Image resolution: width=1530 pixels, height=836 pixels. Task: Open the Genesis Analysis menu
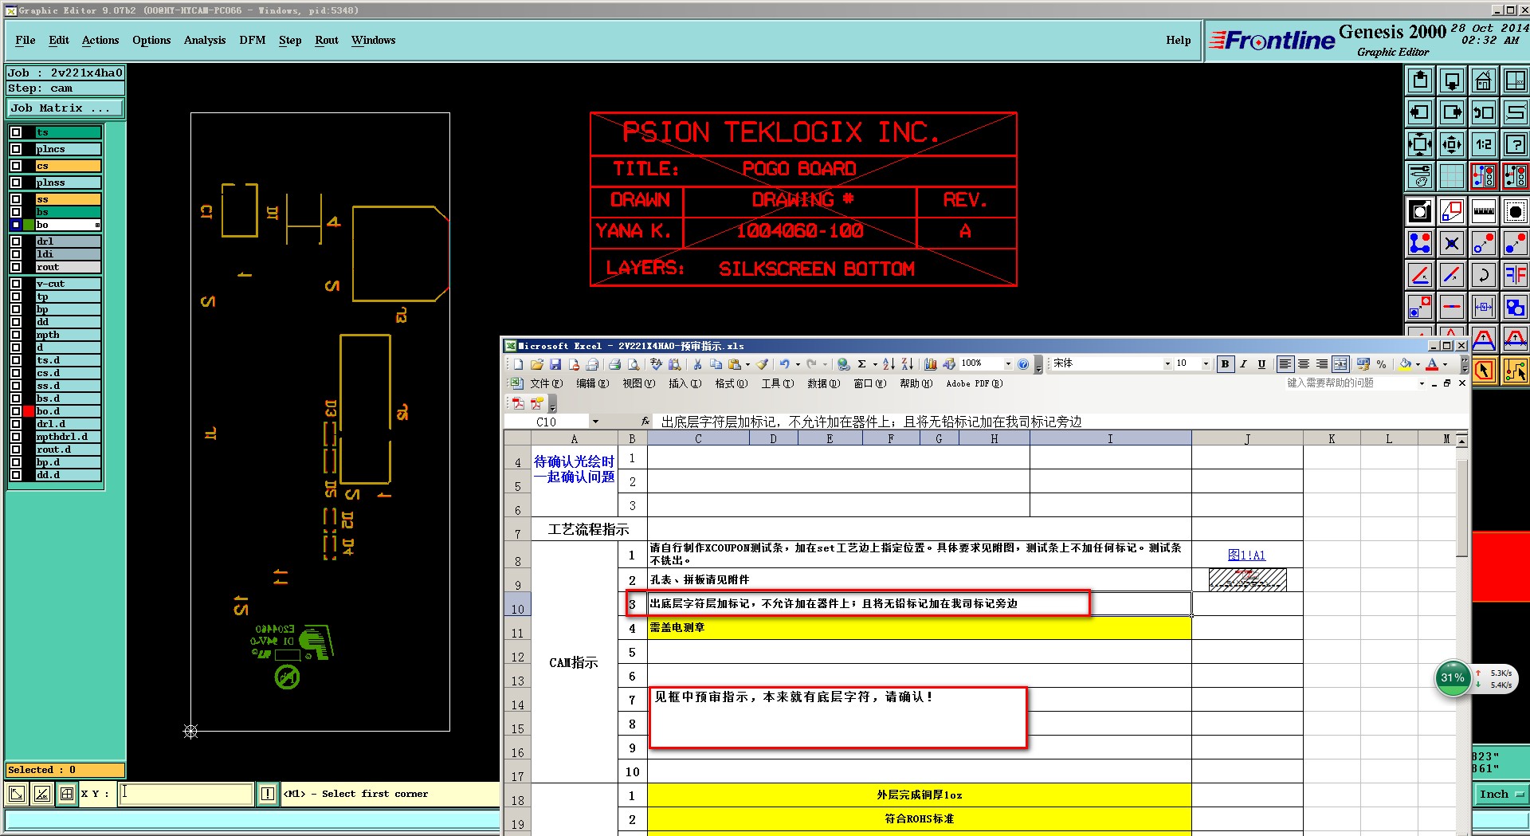pos(205,41)
